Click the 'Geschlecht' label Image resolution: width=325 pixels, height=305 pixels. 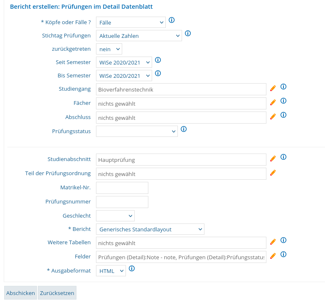77,216
